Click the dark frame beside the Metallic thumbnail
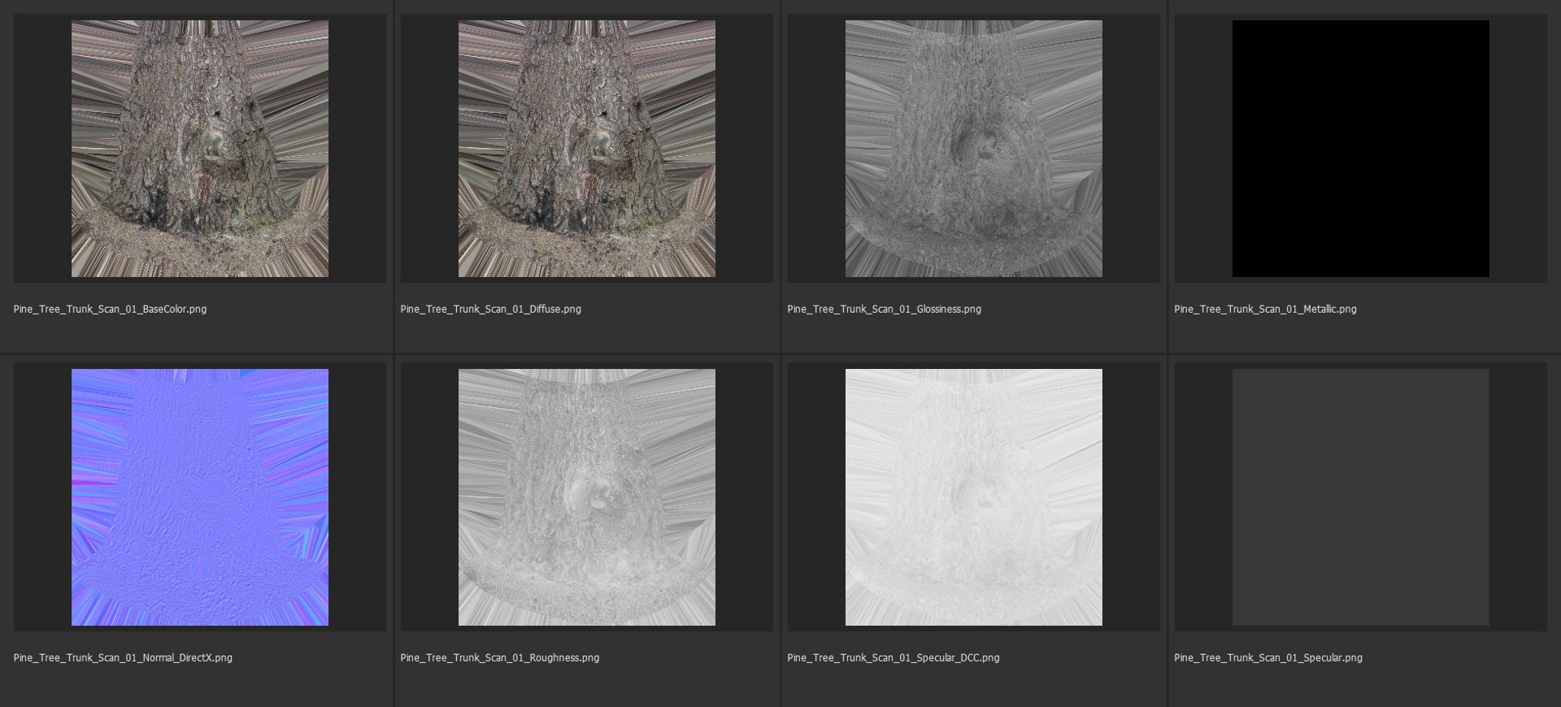This screenshot has height=707, width=1561. 1203,149
